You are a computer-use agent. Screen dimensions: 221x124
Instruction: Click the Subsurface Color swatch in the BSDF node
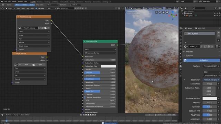(108, 66)
